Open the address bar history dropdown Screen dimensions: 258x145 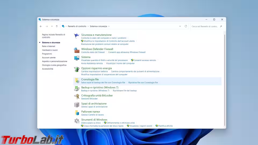180,26
